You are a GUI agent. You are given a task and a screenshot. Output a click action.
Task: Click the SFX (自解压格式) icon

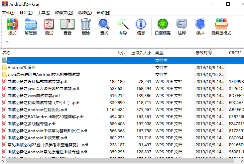[221, 24]
